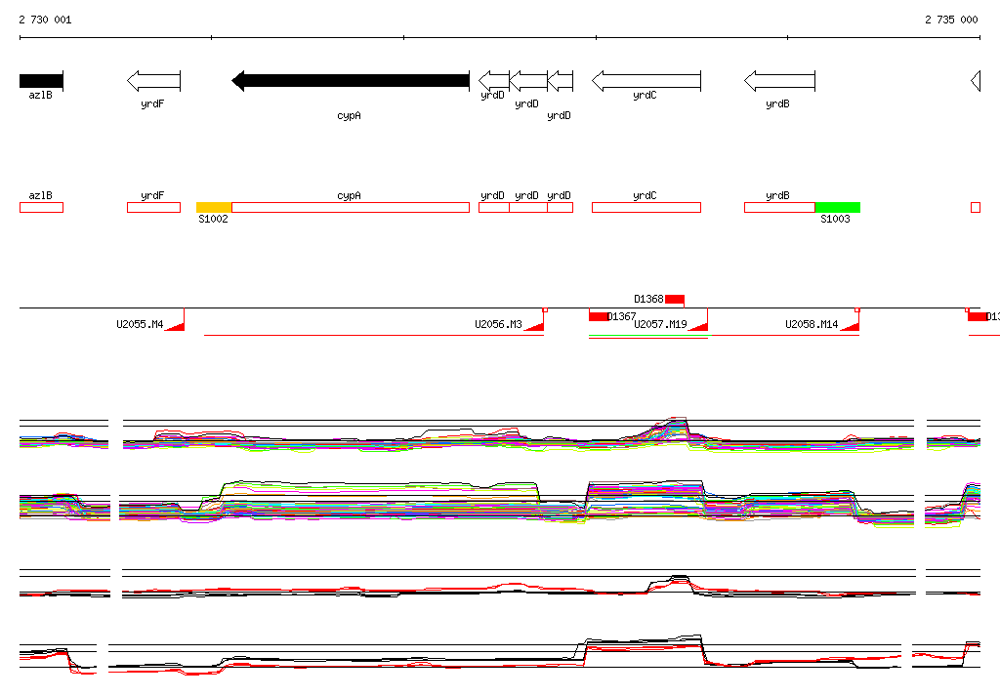Click the leftmost red-outlined yrdD annotation box
This screenshot has width=1000, height=697.
[x=493, y=207]
